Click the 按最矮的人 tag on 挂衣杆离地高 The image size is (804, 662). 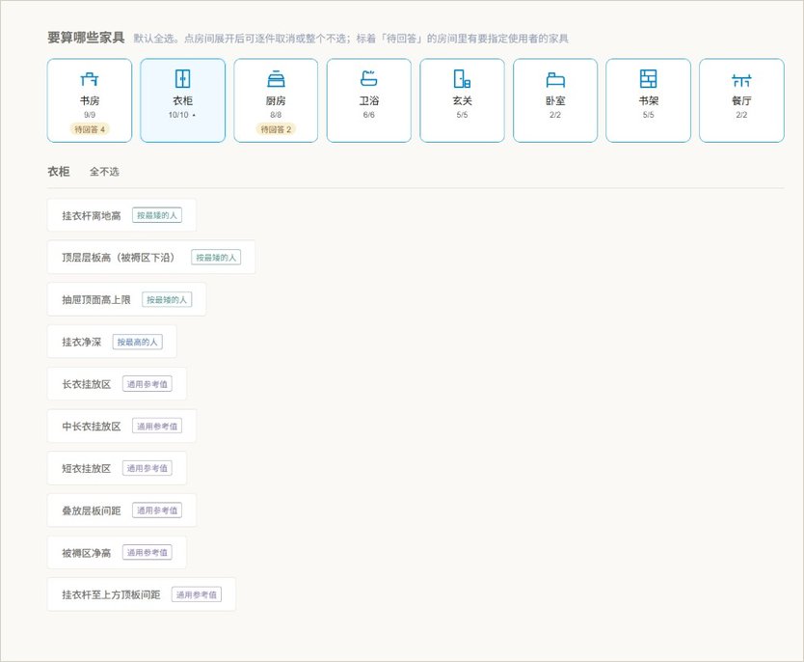[157, 215]
